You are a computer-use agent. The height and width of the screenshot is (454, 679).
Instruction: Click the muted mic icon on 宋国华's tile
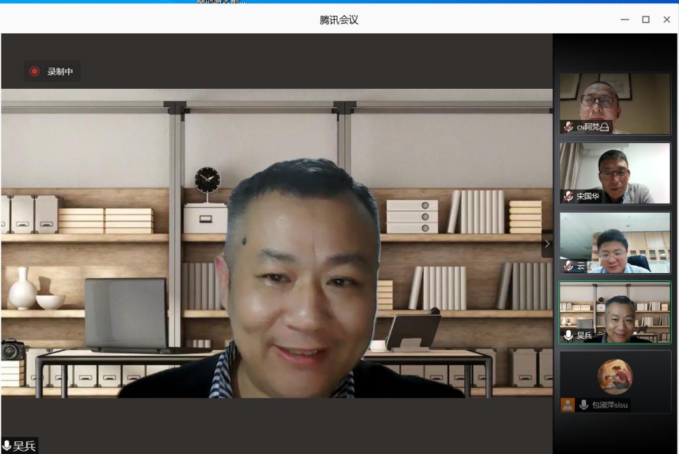[568, 196]
